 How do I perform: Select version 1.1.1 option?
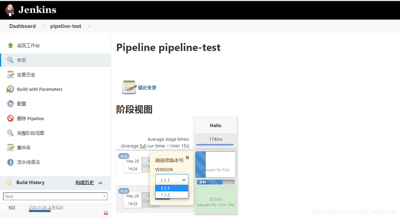(x=172, y=188)
